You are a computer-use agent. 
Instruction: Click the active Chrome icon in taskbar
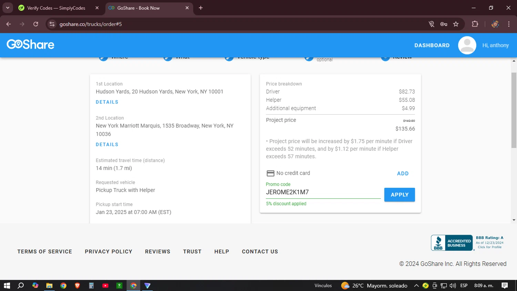(x=133, y=285)
